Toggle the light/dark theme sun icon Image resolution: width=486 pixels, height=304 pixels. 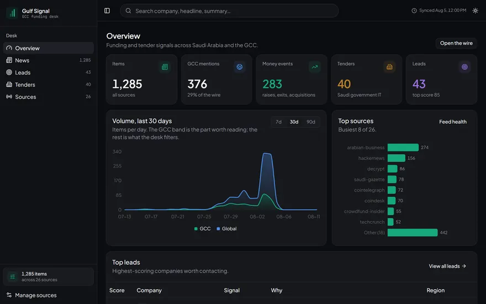475,11
